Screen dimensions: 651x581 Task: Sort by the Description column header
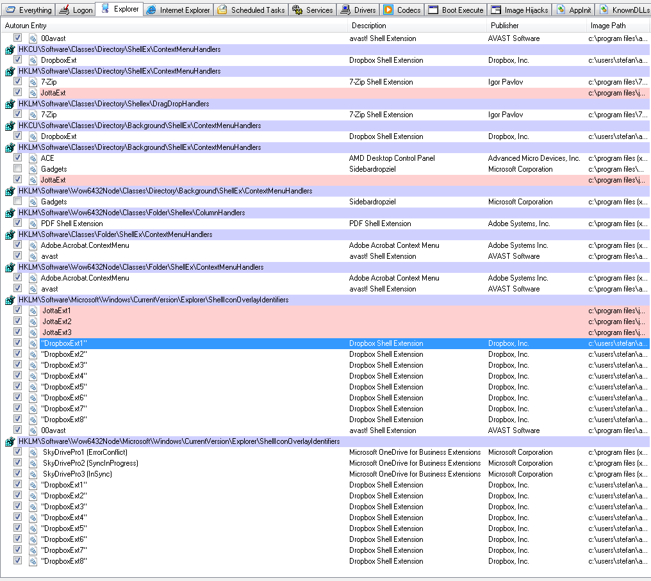click(417, 26)
